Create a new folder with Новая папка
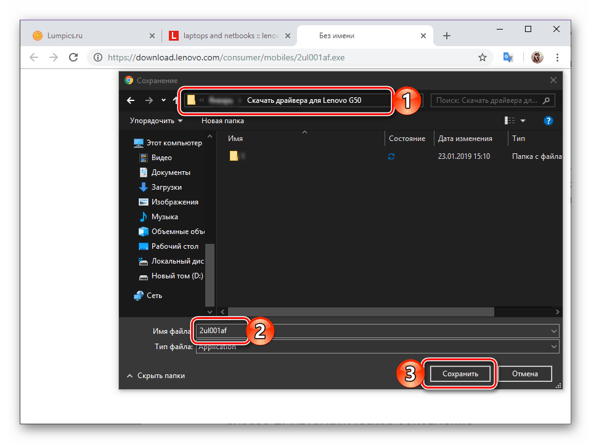 click(222, 121)
